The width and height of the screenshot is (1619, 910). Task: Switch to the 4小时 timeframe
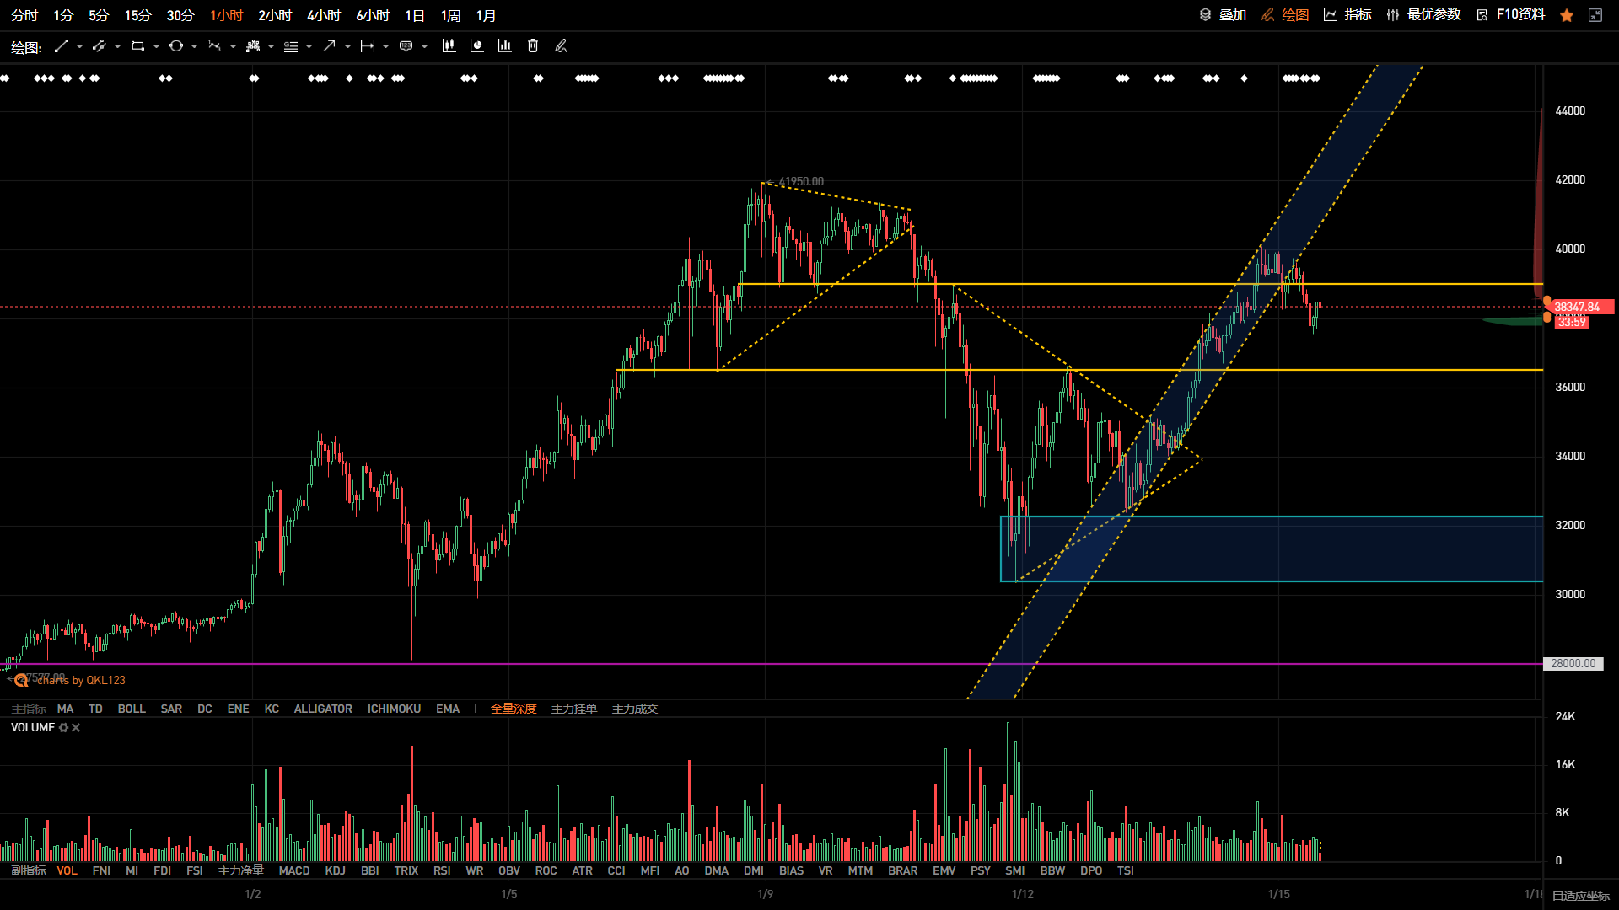click(x=324, y=15)
